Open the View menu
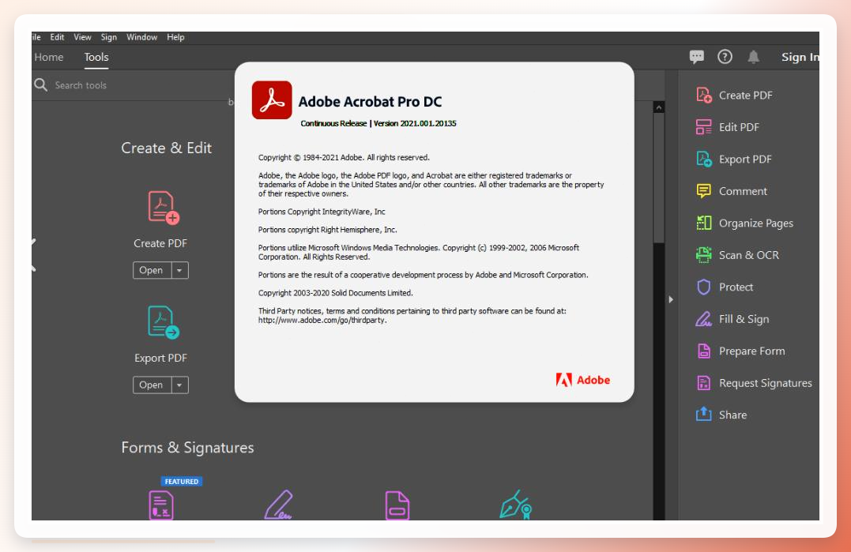The width and height of the screenshot is (851, 552). [82, 37]
